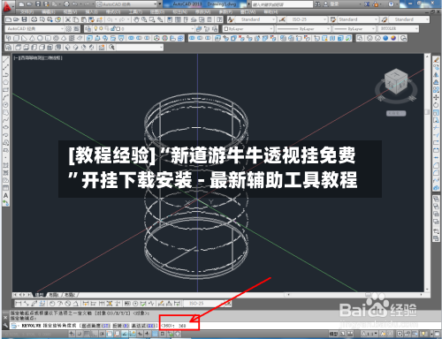Screen dimensions: 442x339
Task: Click the Named Views icon in view toolbar
Action: click(8, 48)
